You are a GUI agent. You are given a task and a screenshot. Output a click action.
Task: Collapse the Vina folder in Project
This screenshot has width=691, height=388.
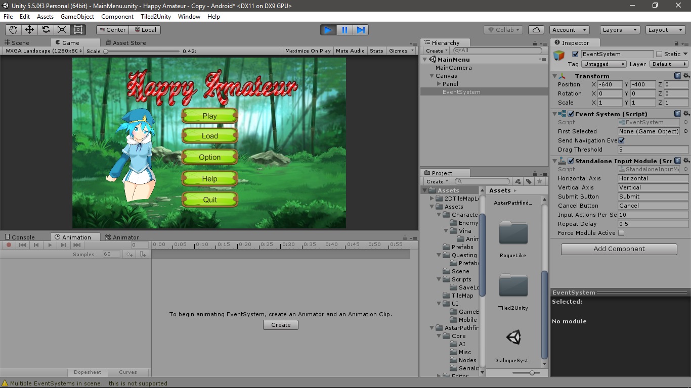(x=447, y=231)
